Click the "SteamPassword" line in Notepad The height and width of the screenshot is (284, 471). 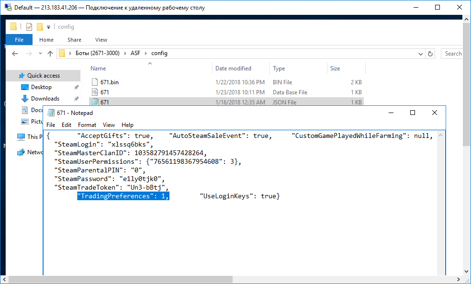point(109,179)
